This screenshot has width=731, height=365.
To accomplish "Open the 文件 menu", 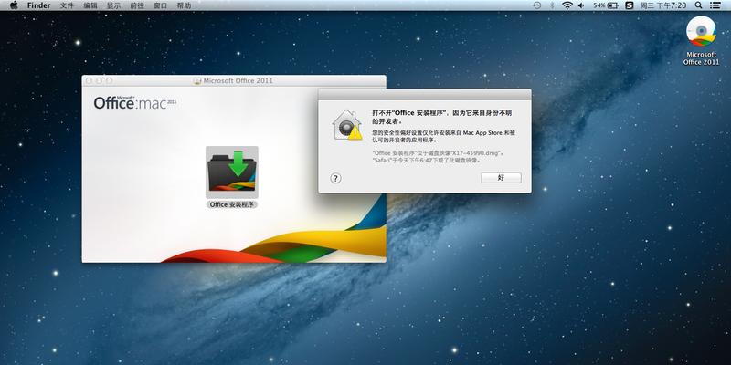I will 67,5.
